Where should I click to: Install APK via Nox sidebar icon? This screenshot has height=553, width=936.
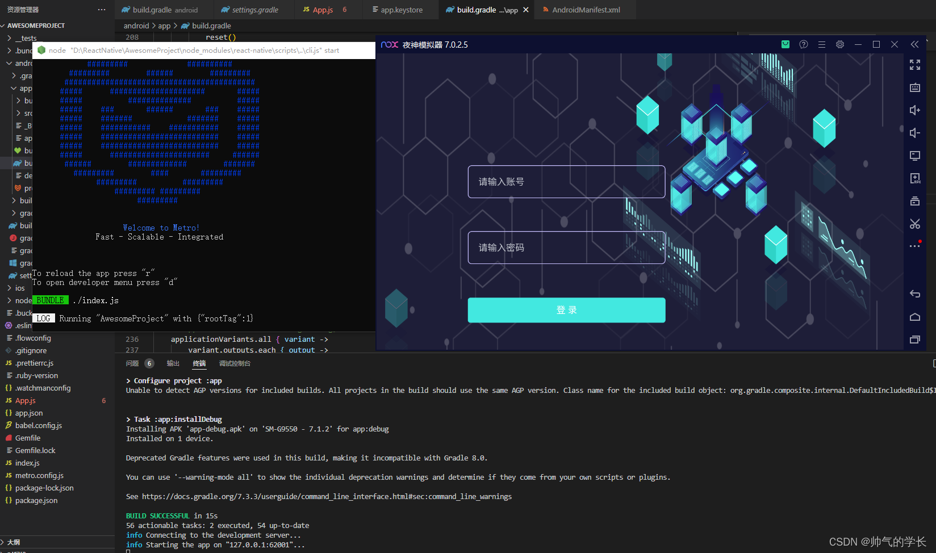[x=914, y=178]
